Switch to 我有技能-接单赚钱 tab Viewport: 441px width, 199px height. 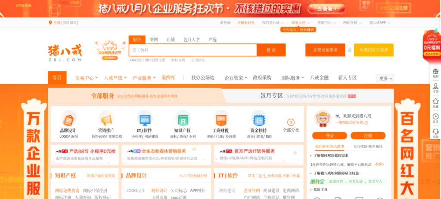pos(368,147)
